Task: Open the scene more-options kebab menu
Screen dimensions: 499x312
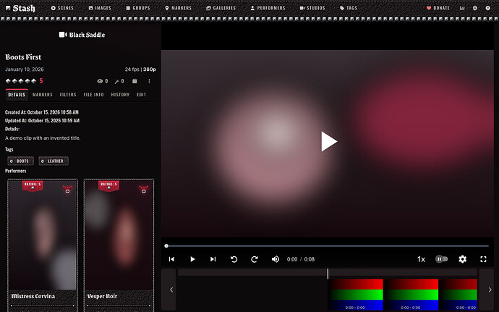Action: (x=149, y=81)
